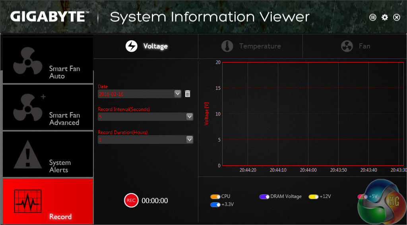Click the Smart Fan Advanced fan-plus icon
This screenshot has height=225, width=407.
click(29, 107)
